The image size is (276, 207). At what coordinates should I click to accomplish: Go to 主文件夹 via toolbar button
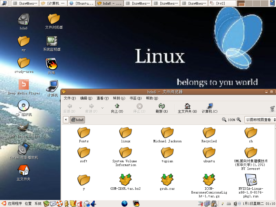tap(187, 108)
